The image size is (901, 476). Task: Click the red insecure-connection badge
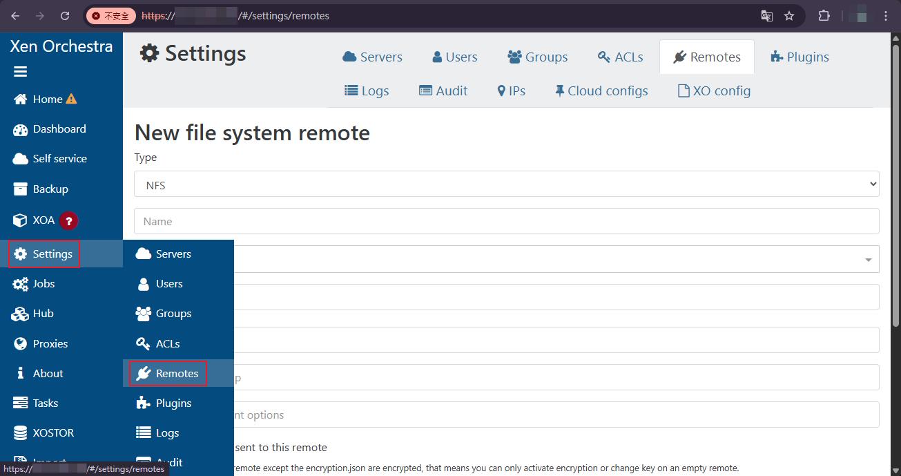tap(110, 16)
